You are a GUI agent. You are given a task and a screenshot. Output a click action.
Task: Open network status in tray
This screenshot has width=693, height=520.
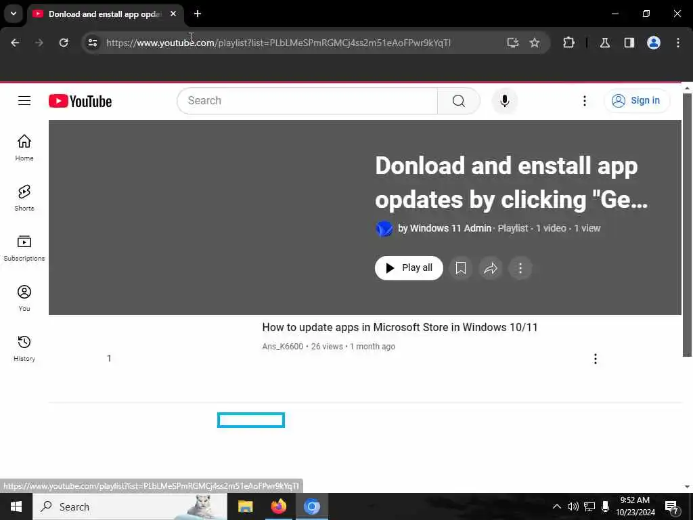(x=589, y=506)
